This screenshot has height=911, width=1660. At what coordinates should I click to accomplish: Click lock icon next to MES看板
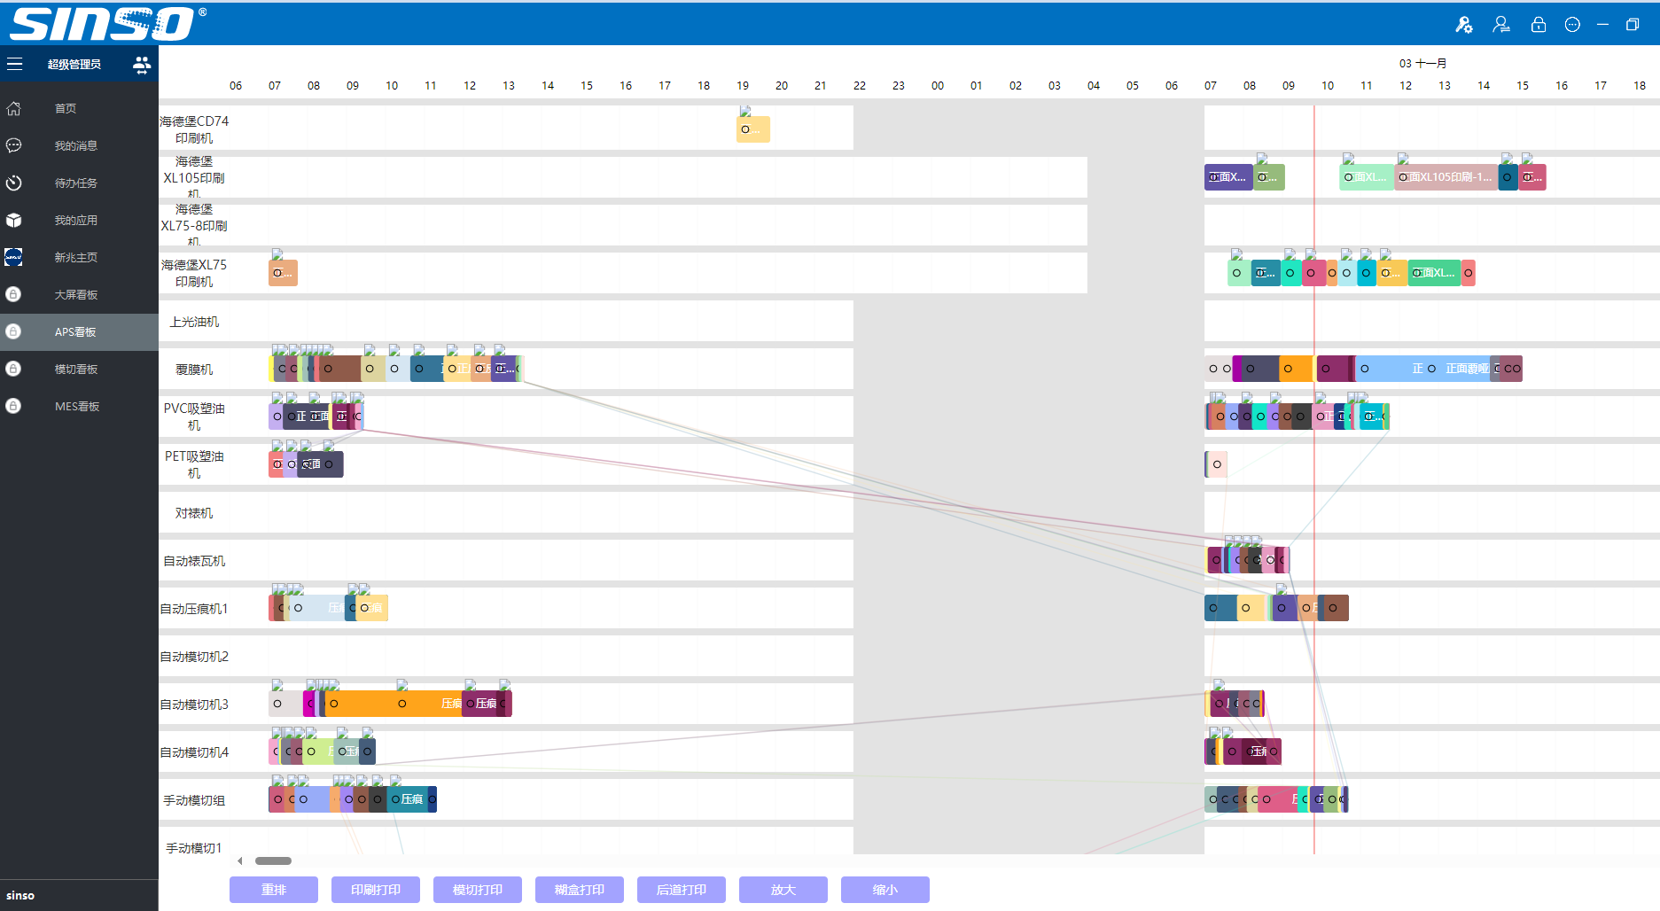click(13, 406)
